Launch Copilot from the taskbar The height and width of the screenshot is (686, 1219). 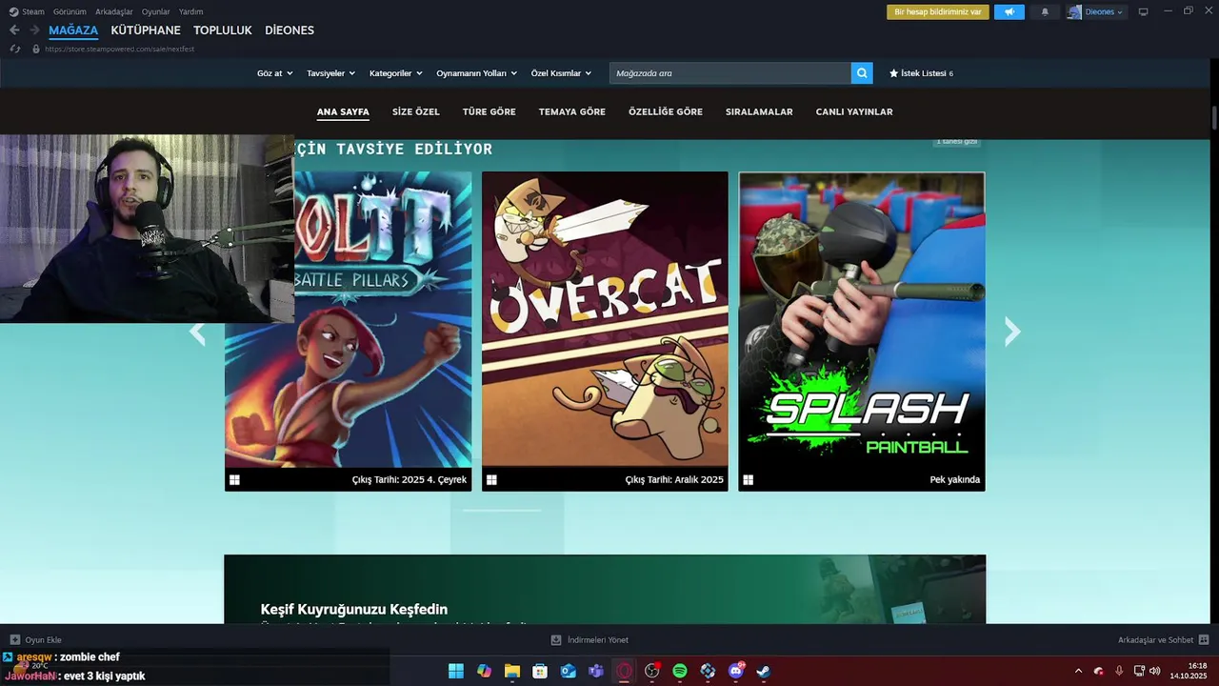pyautogui.click(x=484, y=671)
